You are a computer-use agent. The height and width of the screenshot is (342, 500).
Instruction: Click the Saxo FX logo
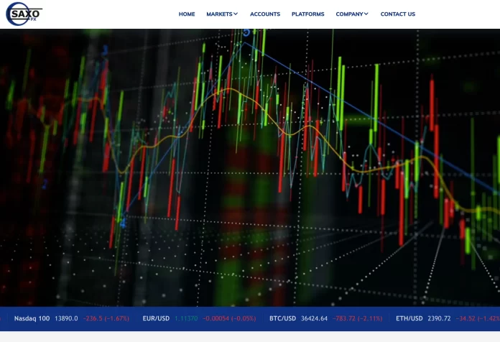(24, 14)
